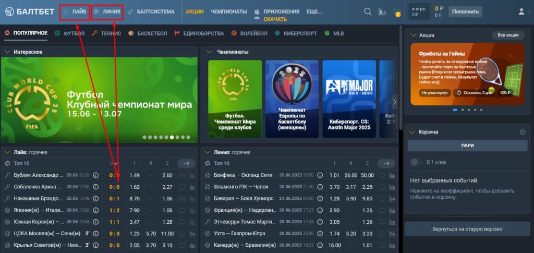Select the БАСКЕТБОЛ sport tab
Image resolution: width=534 pixels, height=253 pixels.
point(148,33)
